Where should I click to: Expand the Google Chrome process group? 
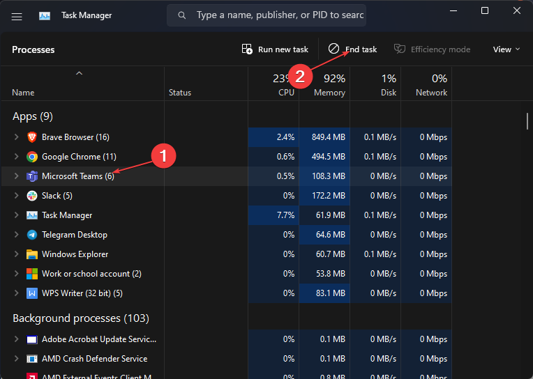pos(16,157)
